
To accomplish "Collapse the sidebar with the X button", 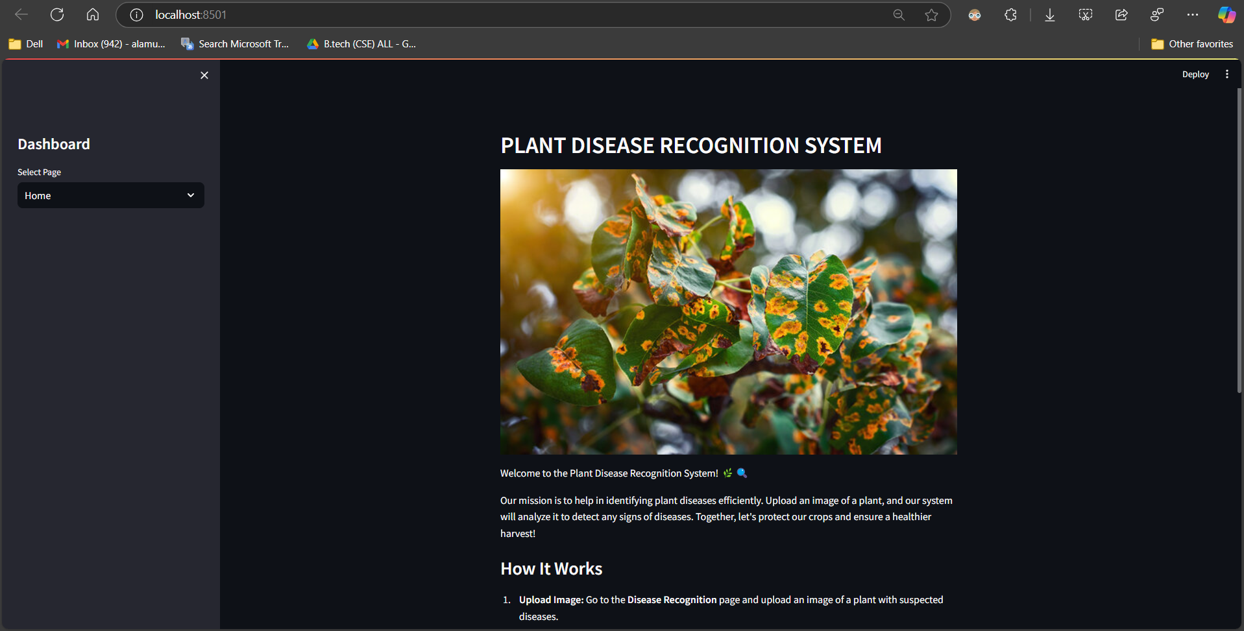I will pyautogui.click(x=204, y=75).
